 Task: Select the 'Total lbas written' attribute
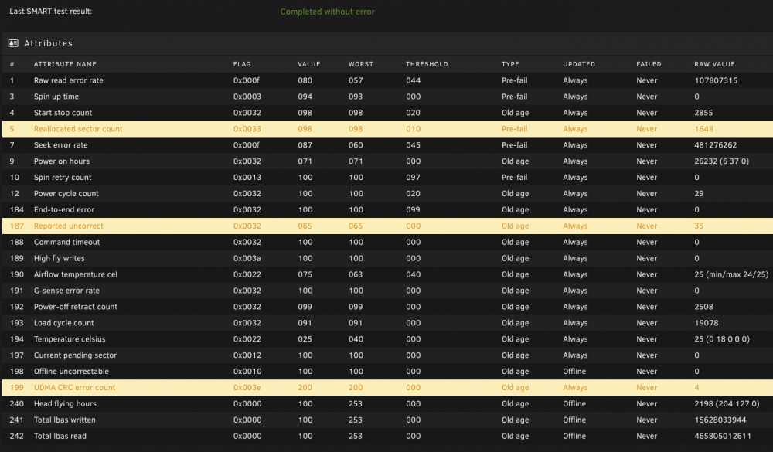coord(65,420)
